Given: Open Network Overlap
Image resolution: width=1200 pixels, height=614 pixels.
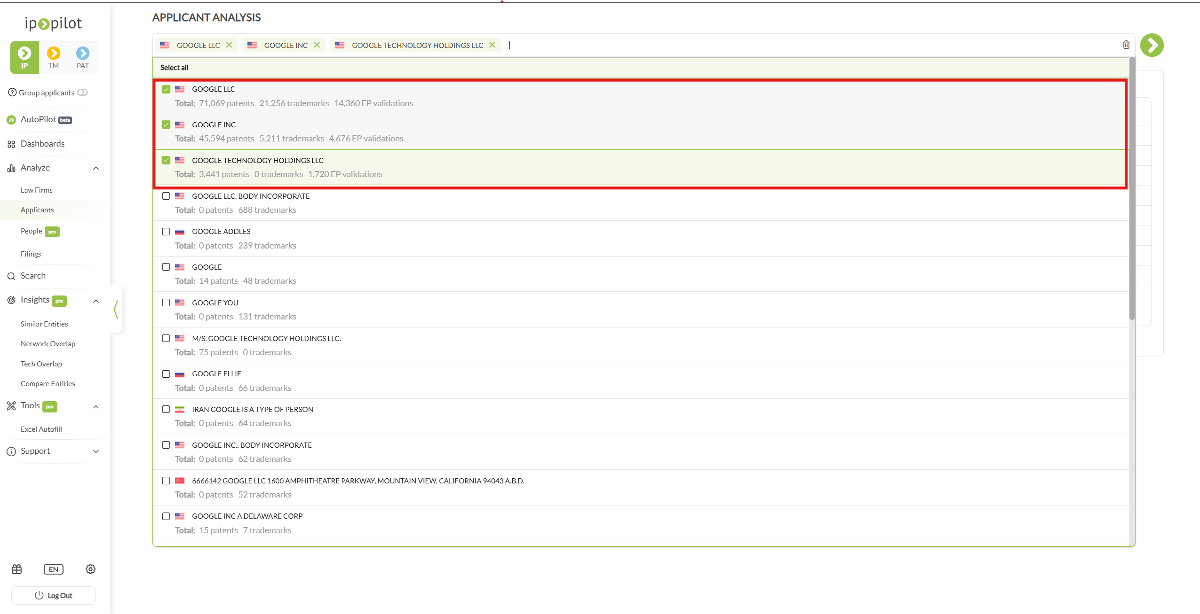Looking at the screenshot, I should [x=48, y=343].
